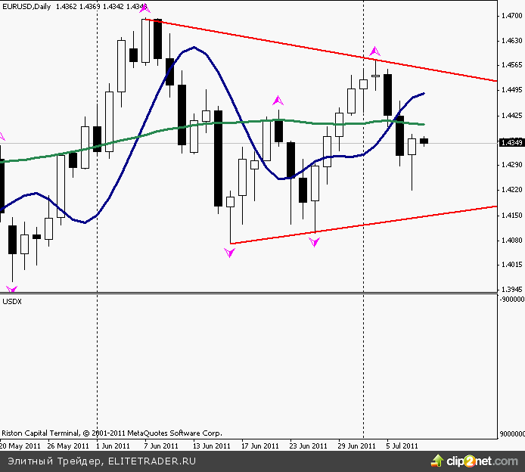Select the pink down arrow at the bottom-left near 1.3945
The image size is (525, 472).
click(11, 288)
